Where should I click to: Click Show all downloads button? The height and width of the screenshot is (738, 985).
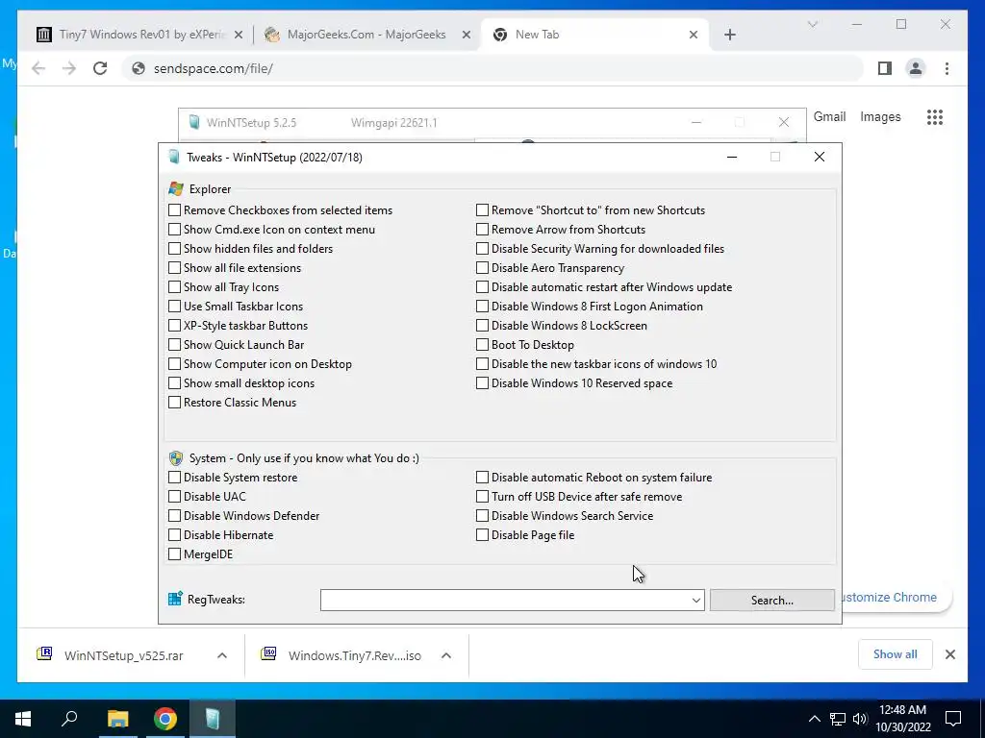(895, 654)
